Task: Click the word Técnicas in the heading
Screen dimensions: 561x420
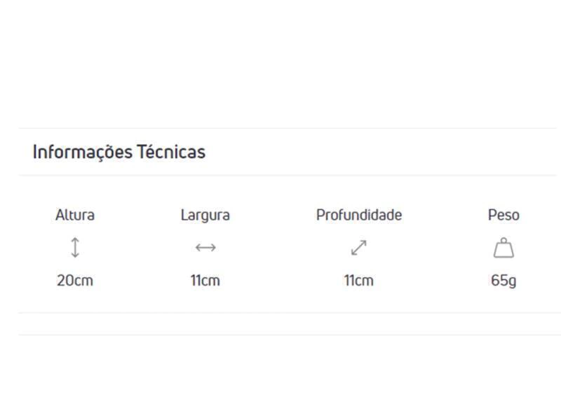Action: click(x=172, y=152)
